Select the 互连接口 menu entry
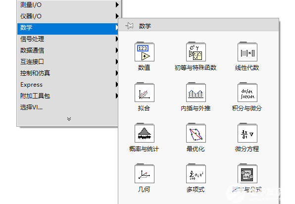 pos(68,62)
